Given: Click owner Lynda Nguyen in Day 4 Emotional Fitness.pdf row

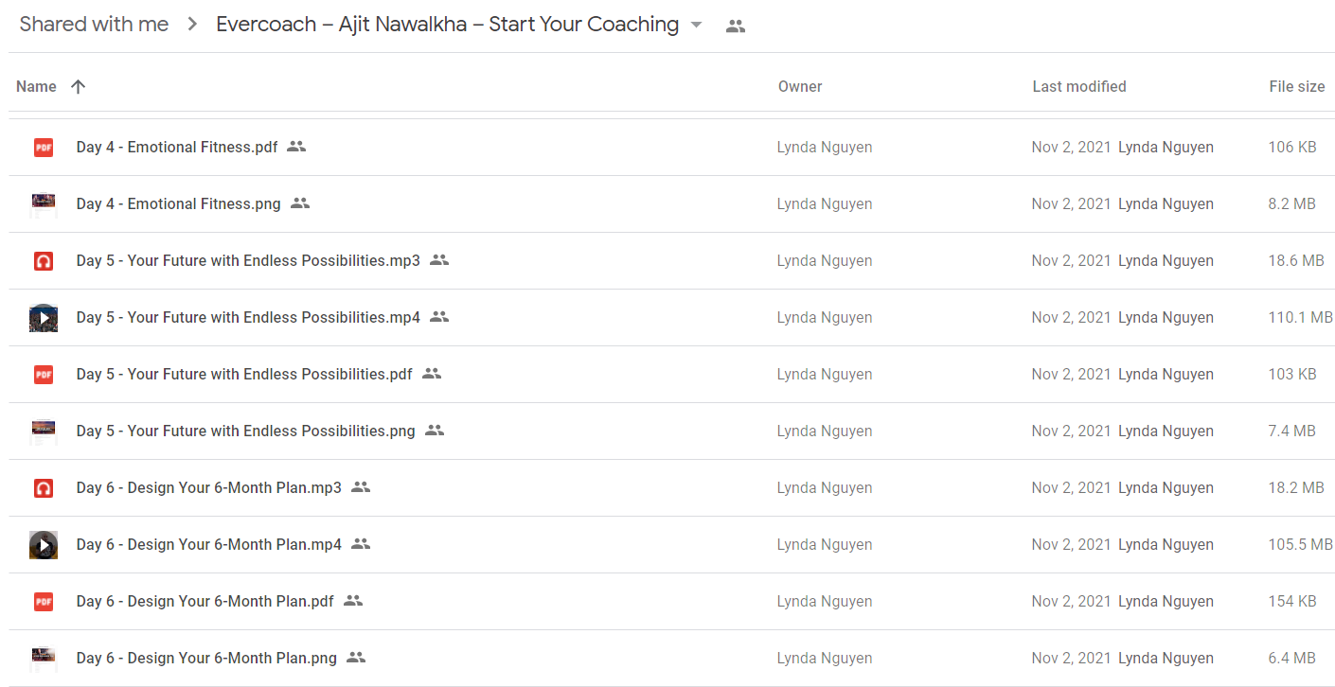Looking at the screenshot, I should (x=825, y=147).
